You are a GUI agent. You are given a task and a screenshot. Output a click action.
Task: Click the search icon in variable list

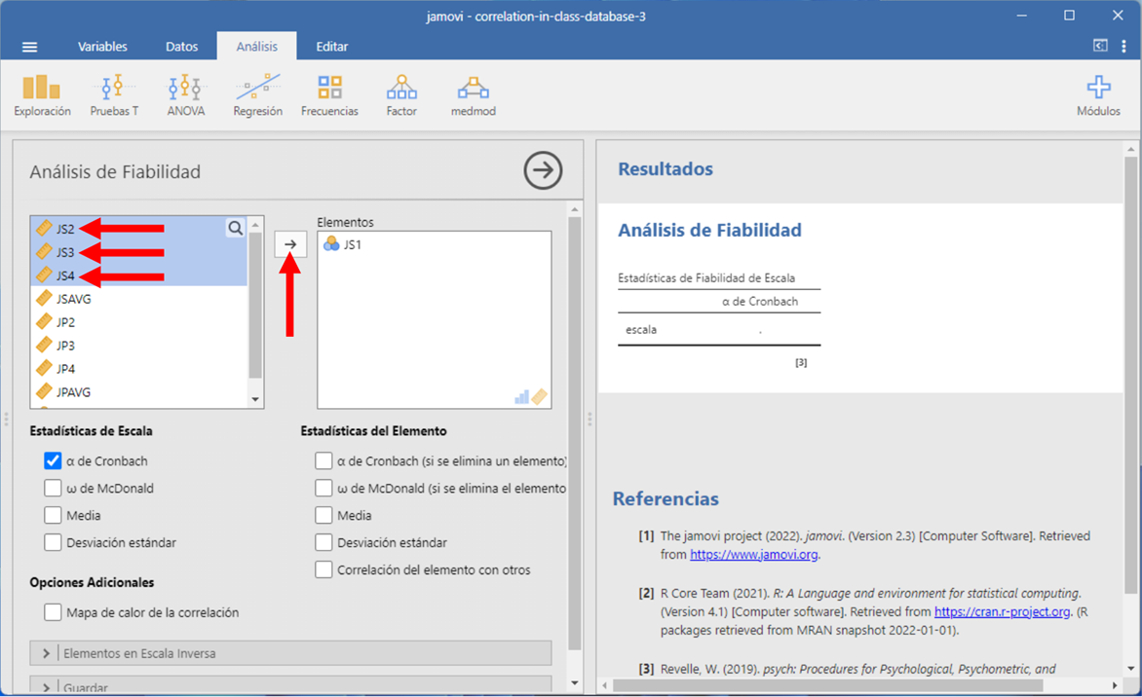pos(236,229)
